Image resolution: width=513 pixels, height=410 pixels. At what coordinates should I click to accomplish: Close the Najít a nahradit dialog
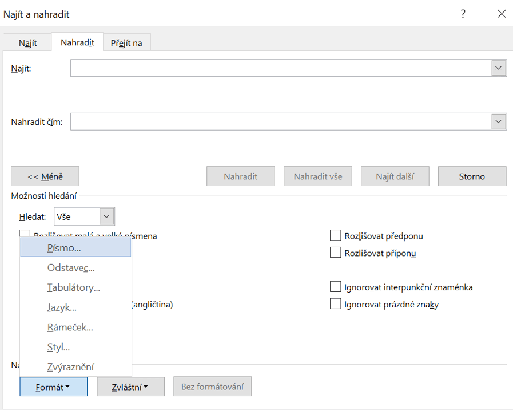[501, 14]
